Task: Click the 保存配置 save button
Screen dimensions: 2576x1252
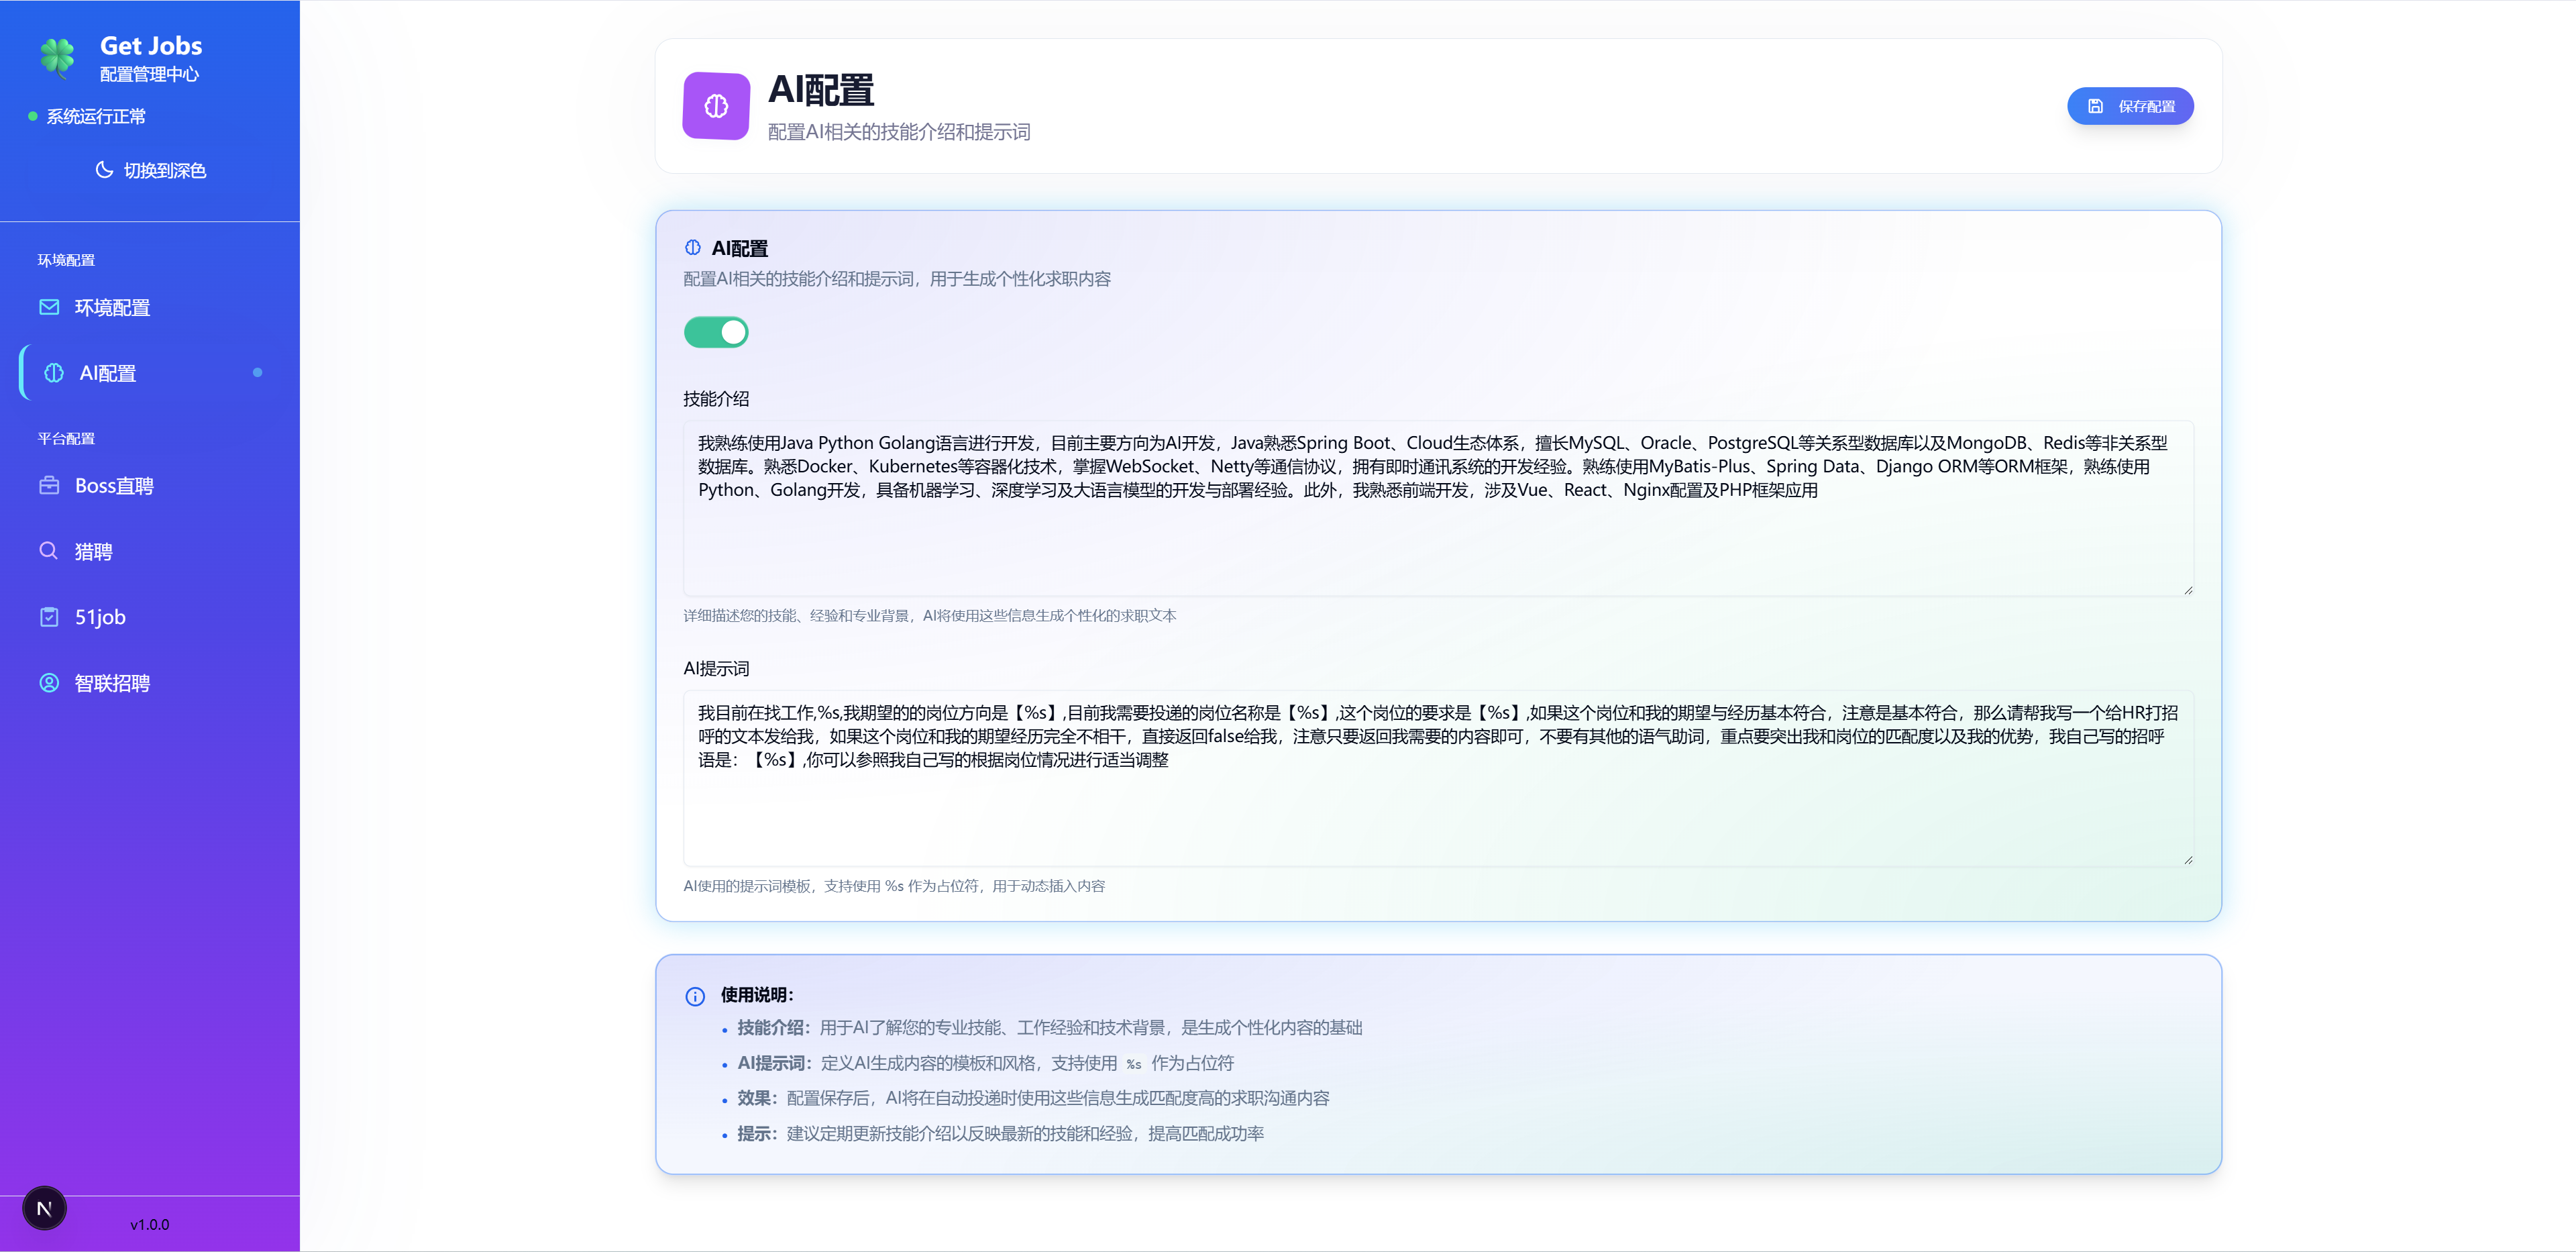Action: click(x=2129, y=105)
